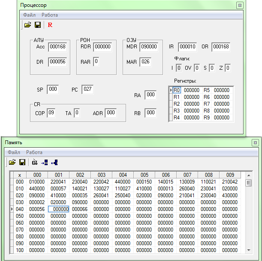Click the PC register field

coord(87,89)
